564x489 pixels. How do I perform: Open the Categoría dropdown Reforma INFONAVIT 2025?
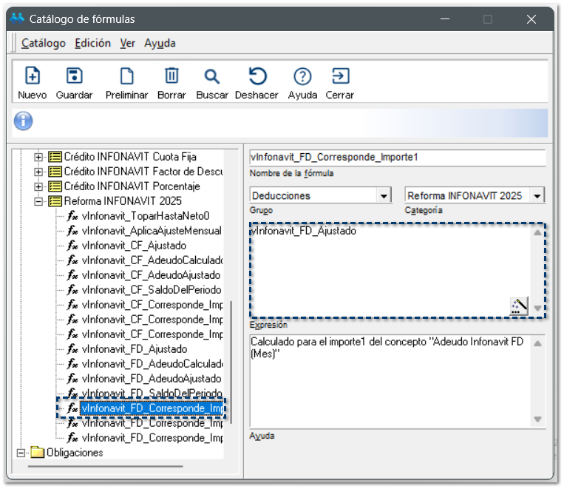537,196
